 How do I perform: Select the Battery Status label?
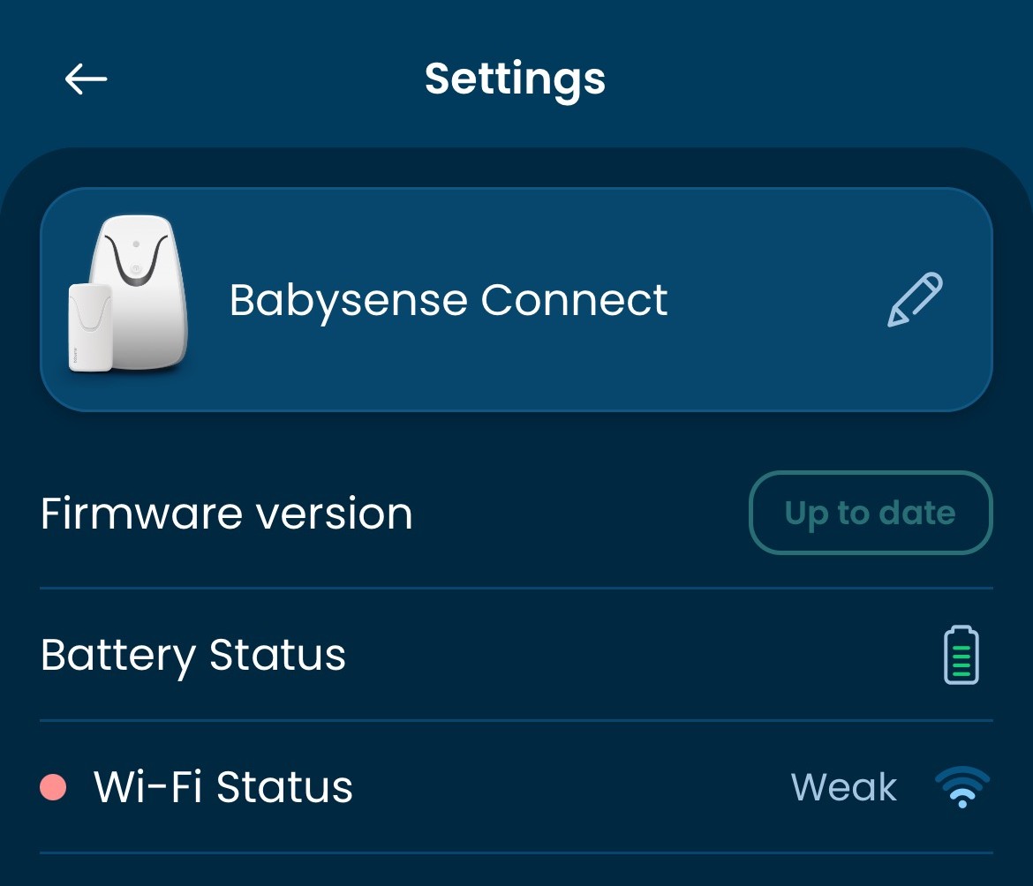tap(193, 655)
